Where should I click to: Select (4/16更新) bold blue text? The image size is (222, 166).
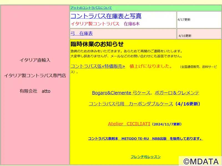[188, 104]
